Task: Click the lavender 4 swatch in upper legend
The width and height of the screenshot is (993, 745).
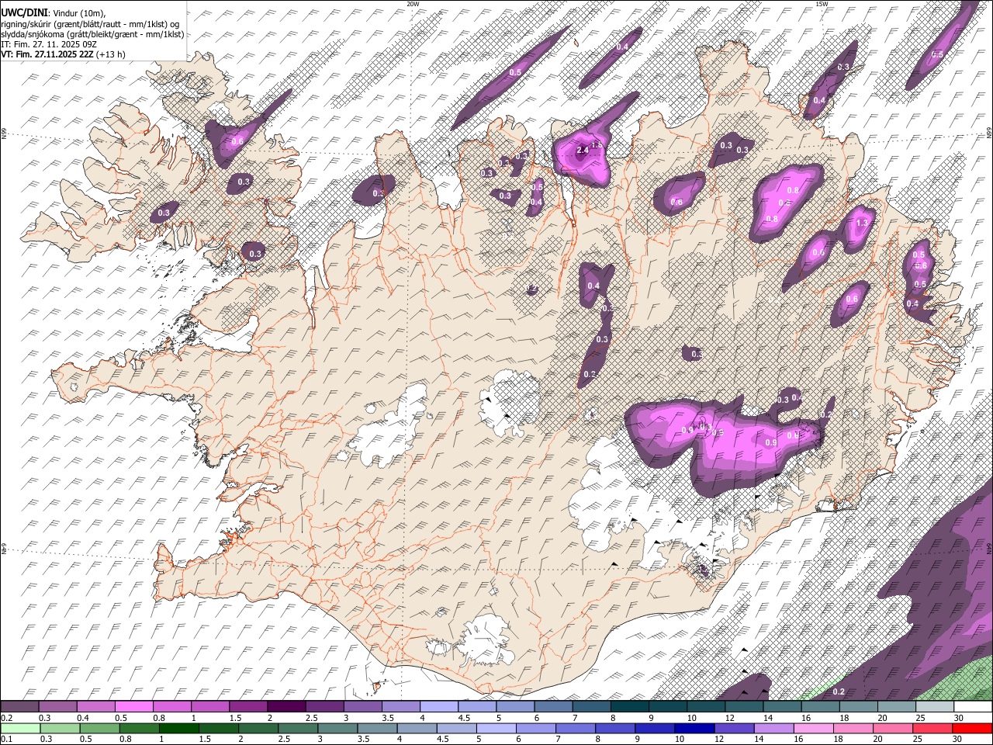Action: [438, 707]
